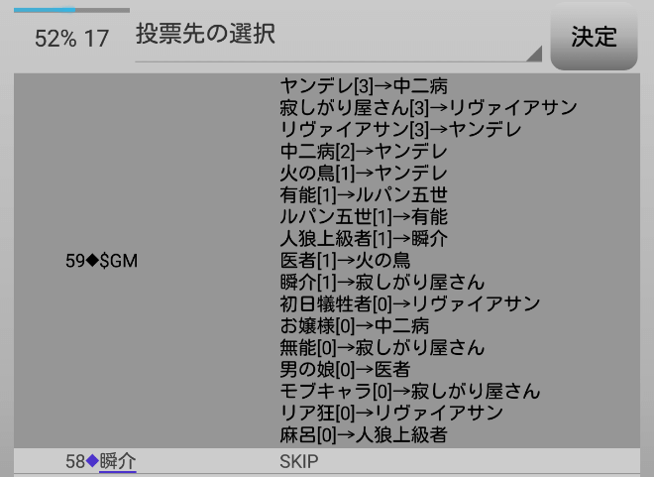The height and width of the screenshot is (477, 654).
Task: Click the お嬢様[0]→中二病 vote entry
Action: click(355, 326)
